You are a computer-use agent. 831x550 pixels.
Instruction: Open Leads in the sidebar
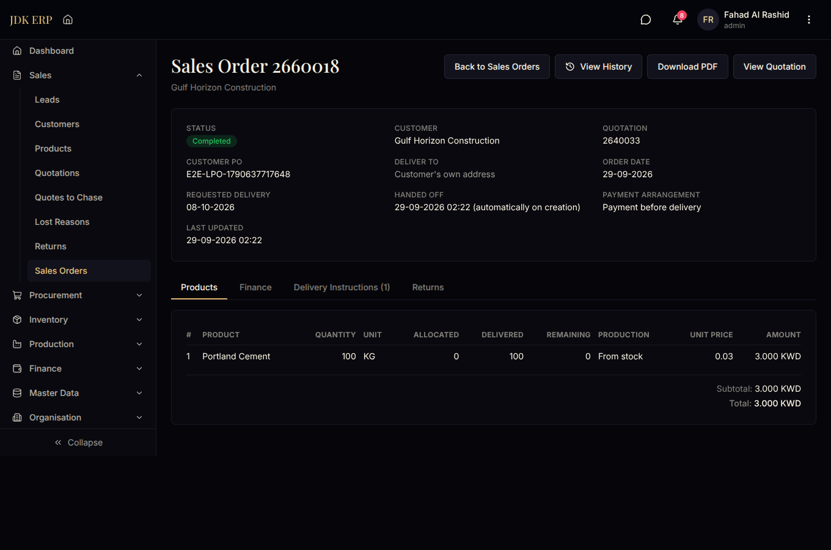pos(89,100)
